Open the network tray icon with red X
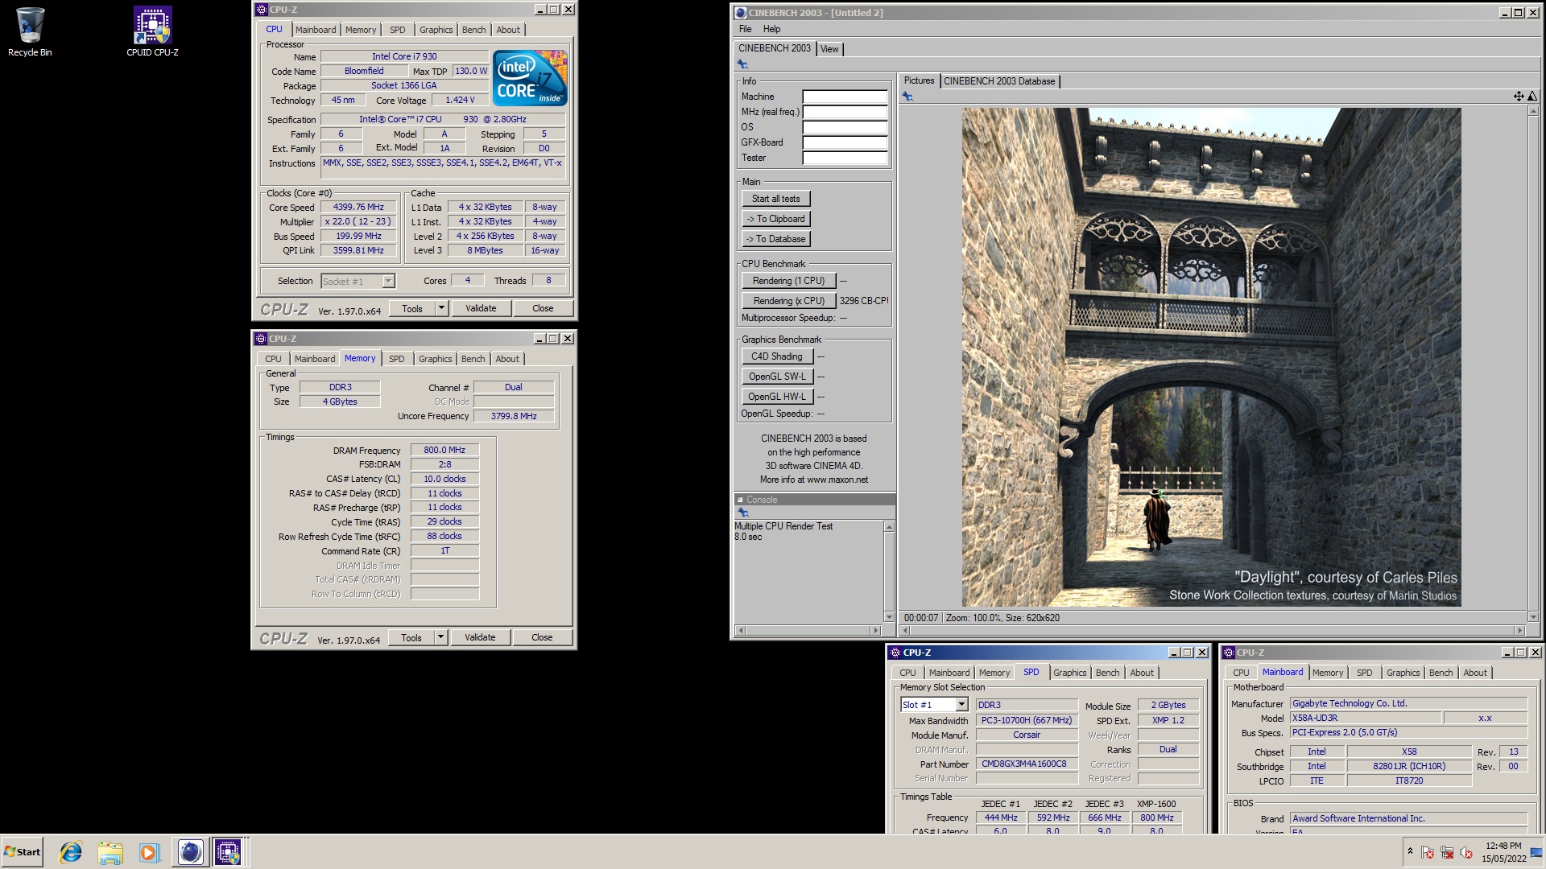Screen dimensions: 1546x869 1447,852
